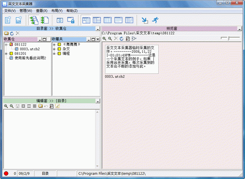Open the 查看(X) menu
Screen dimensions: 245x179
[x=42, y=11]
